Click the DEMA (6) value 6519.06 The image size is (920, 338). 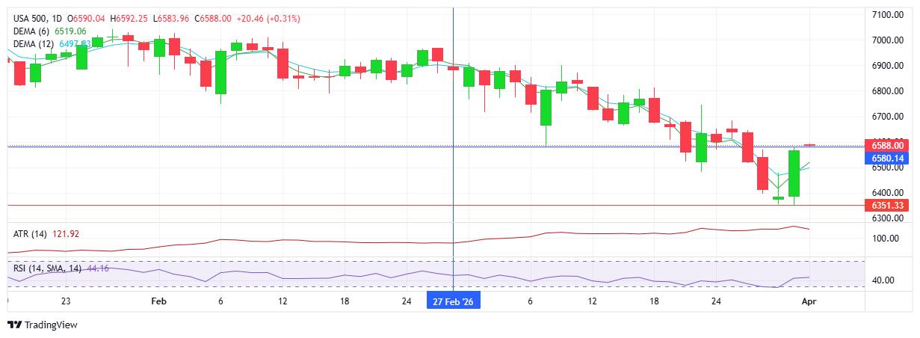(72, 31)
